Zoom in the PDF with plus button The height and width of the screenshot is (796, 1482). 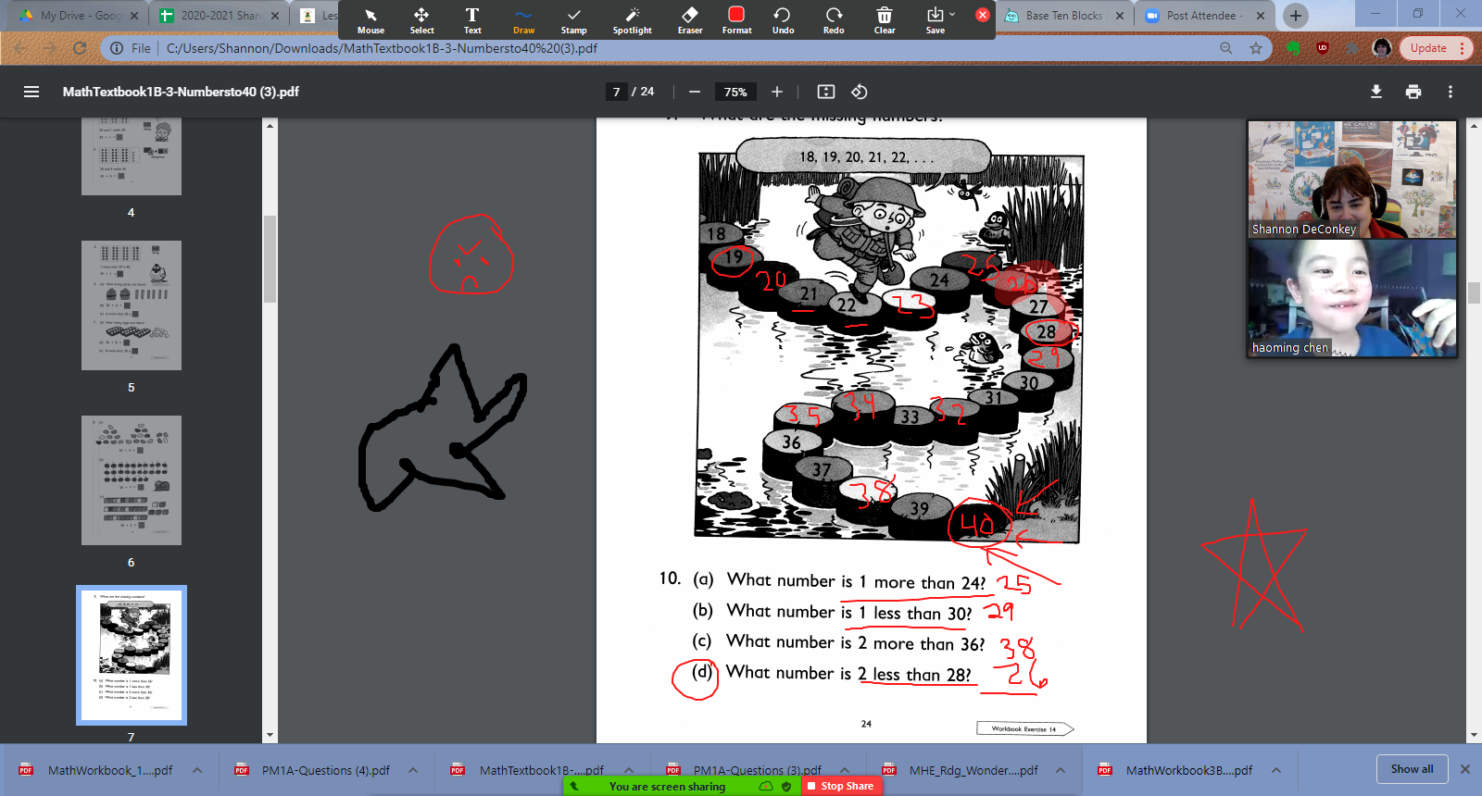[x=777, y=92]
